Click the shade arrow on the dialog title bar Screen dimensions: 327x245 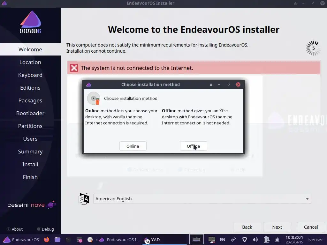[211, 85]
